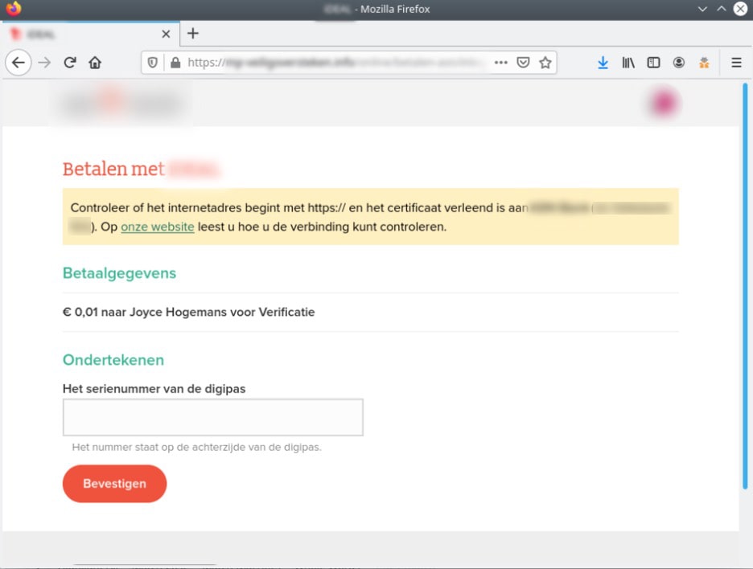Click the Firefox Account profile icon
This screenshot has width=753, height=569.
pos(679,62)
